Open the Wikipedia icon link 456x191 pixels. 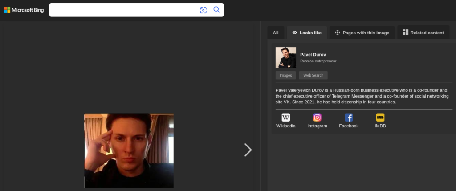(x=286, y=118)
